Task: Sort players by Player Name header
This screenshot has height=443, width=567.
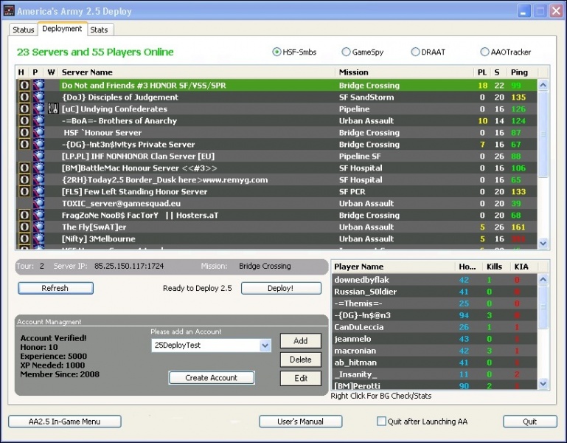Action: (393, 267)
